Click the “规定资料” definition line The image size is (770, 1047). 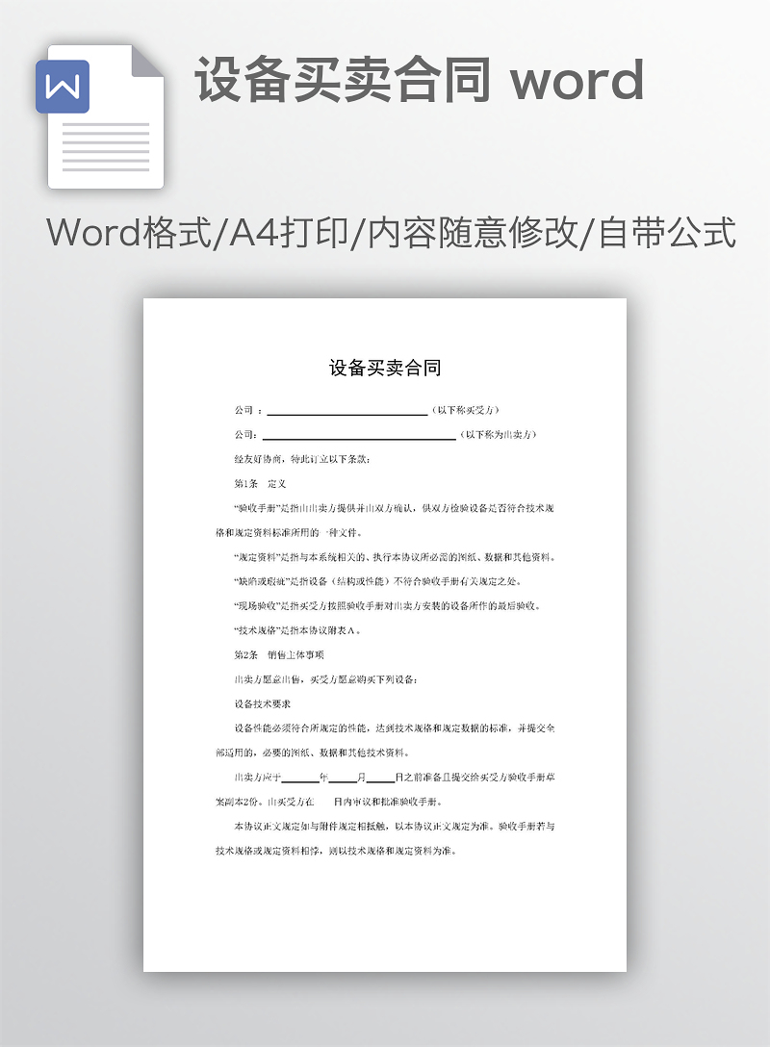coord(395,557)
